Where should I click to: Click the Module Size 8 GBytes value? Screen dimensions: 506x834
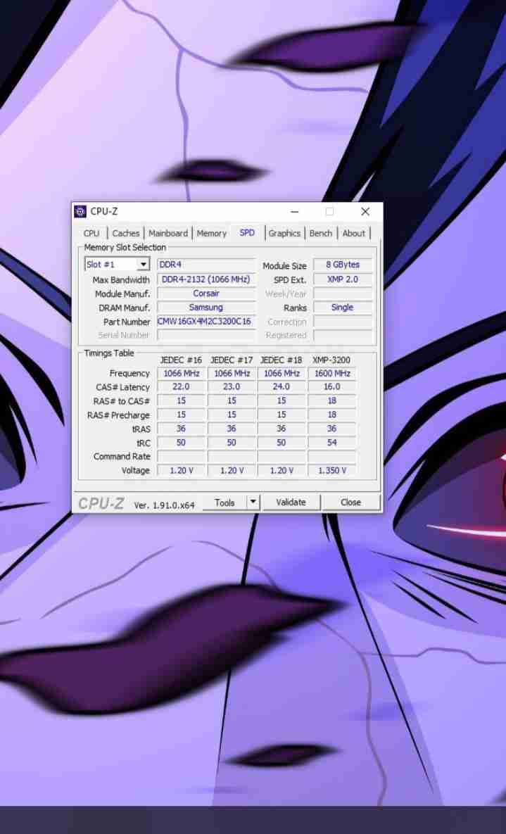pos(343,265)
